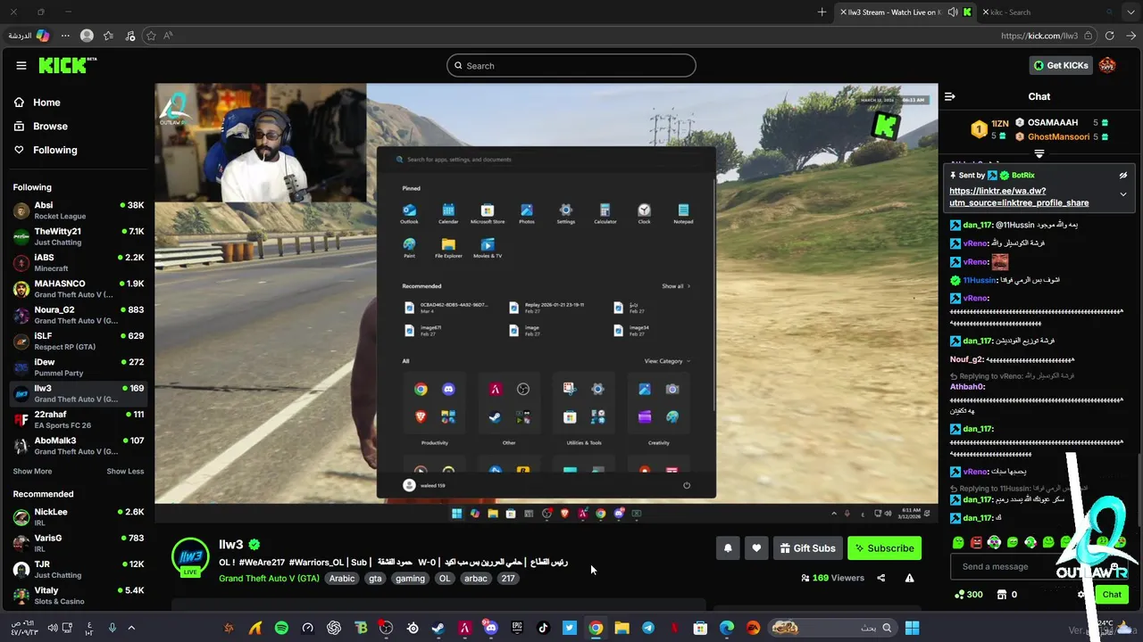
Task: Hide the pinned BotRix message
Action: click(x=1123, y=176)
